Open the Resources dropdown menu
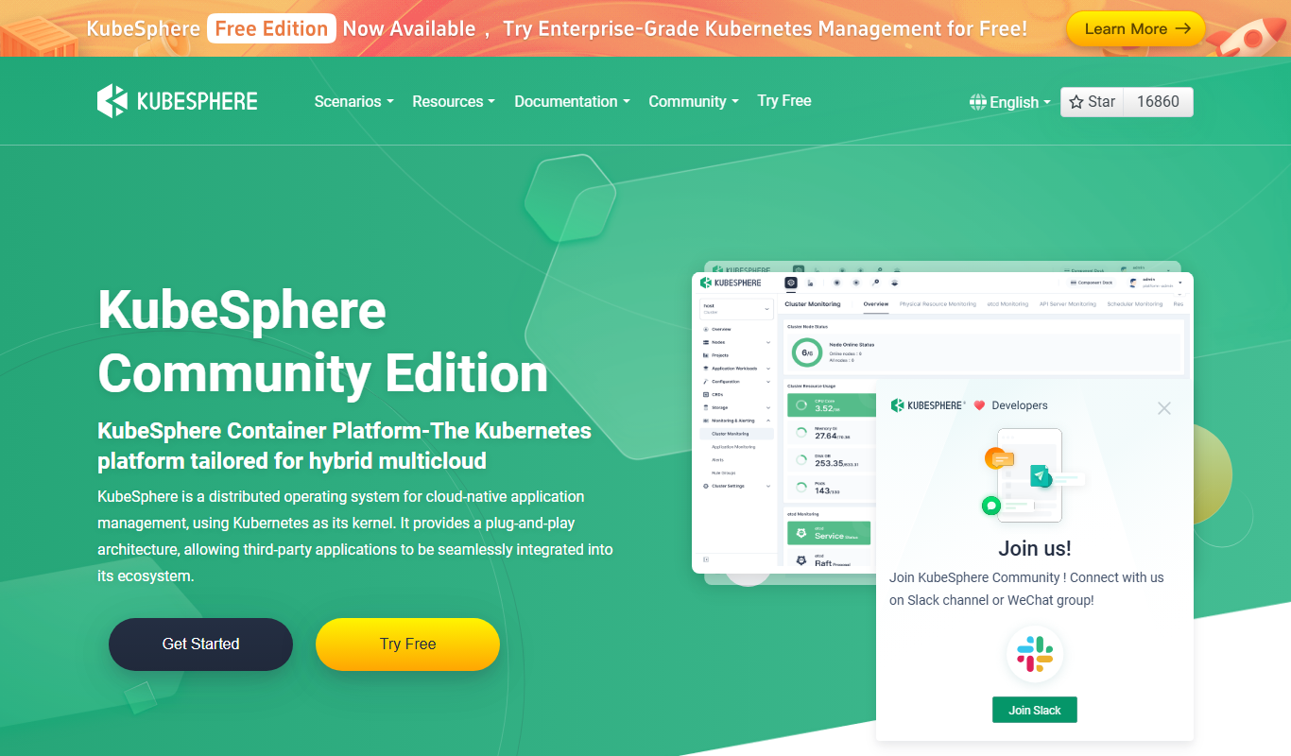 (454, 101)
